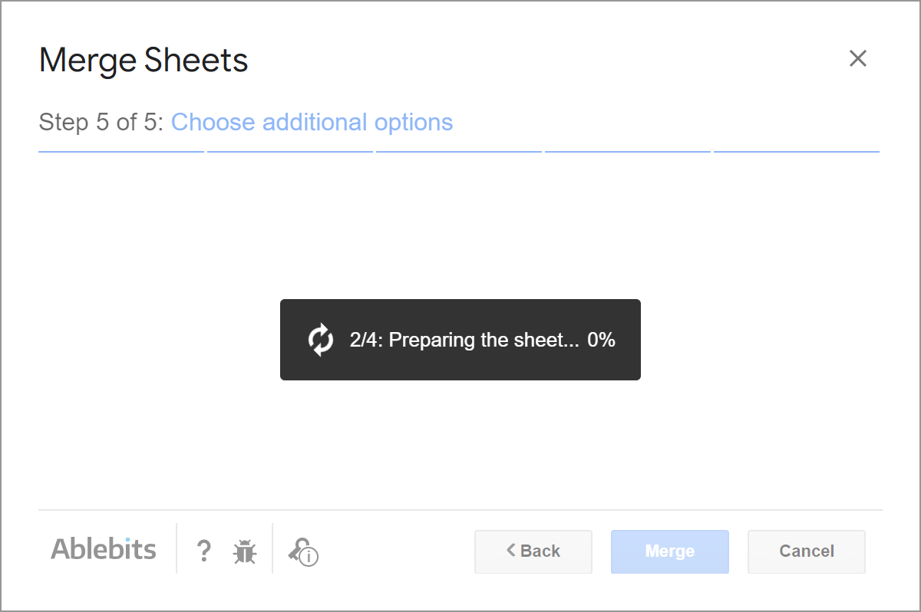Close the Merge Sheets dialog
921x612 pixels.
click(x=857, y=58)
